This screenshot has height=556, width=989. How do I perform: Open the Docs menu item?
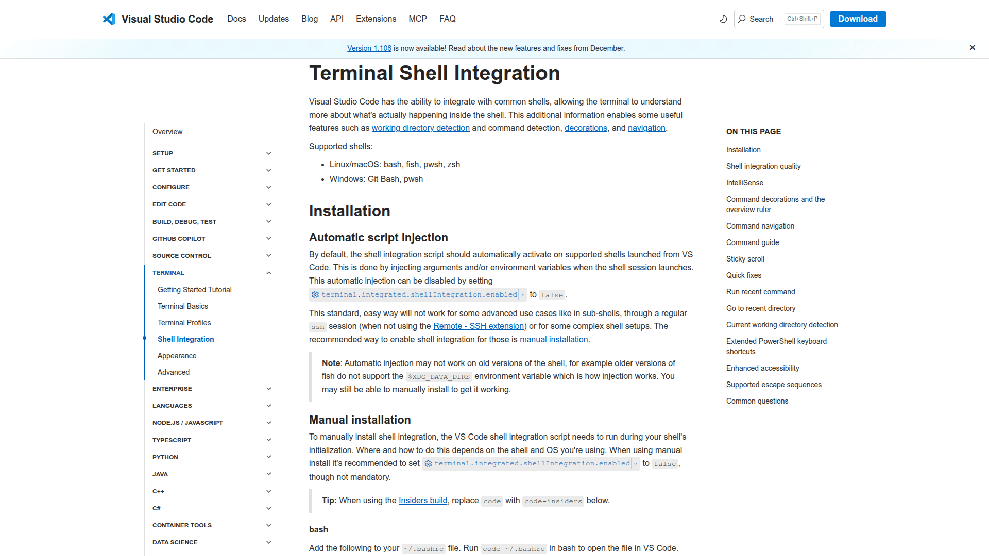pyautogui.click(x=236, y=19)
